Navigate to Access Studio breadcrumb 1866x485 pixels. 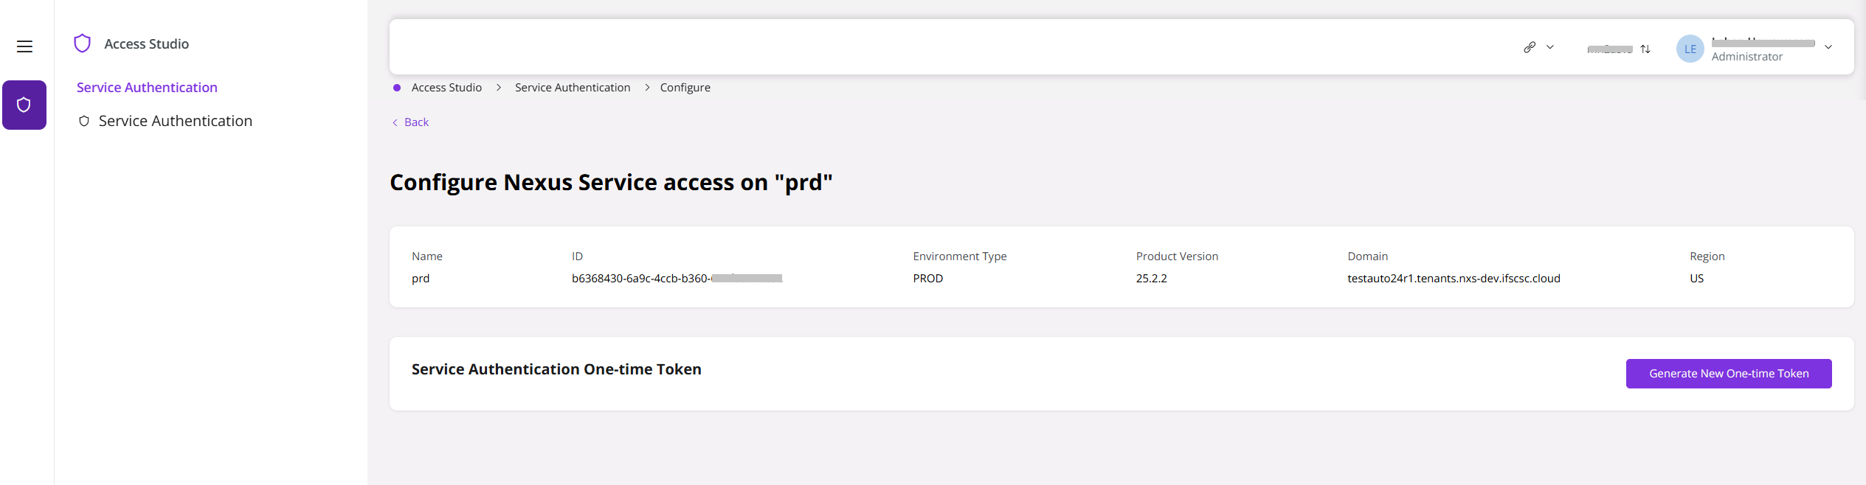tap(446, 88)
